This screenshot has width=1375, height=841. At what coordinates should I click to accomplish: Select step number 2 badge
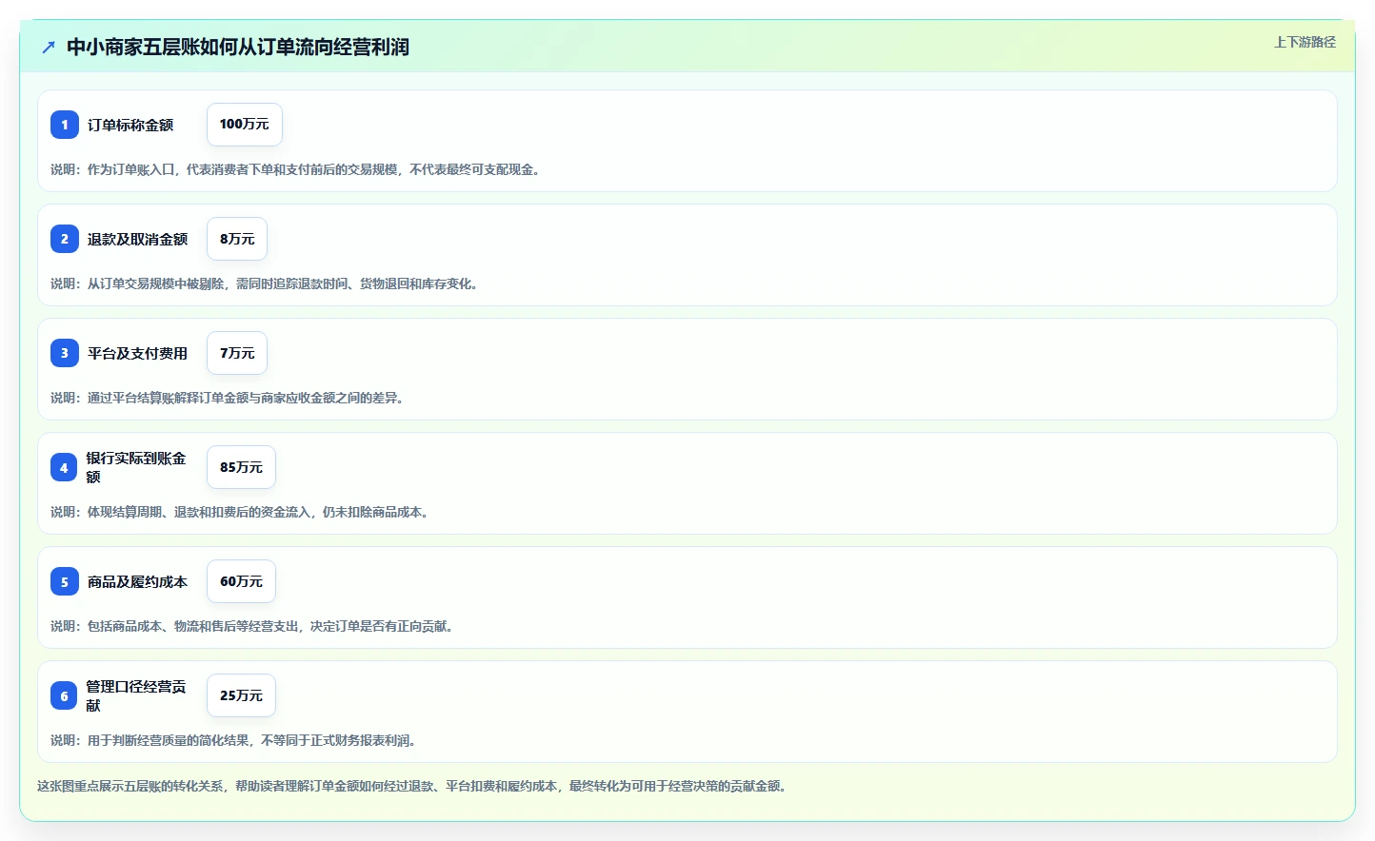(x=65, y=239)
